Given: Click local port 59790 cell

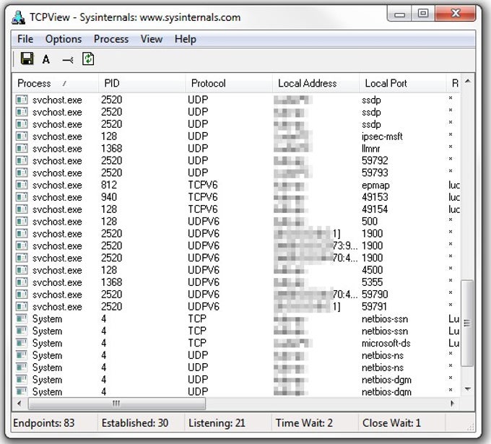Looking at the screenshot, I should 375,295.
